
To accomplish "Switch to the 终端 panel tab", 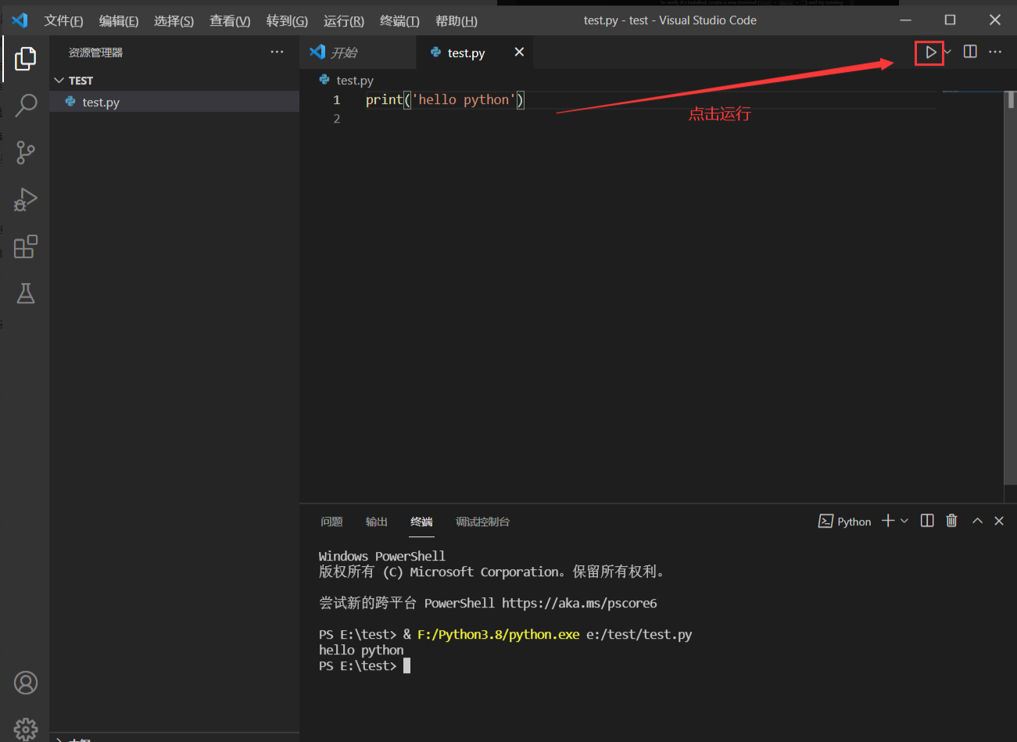I will [x=421, y=522].
